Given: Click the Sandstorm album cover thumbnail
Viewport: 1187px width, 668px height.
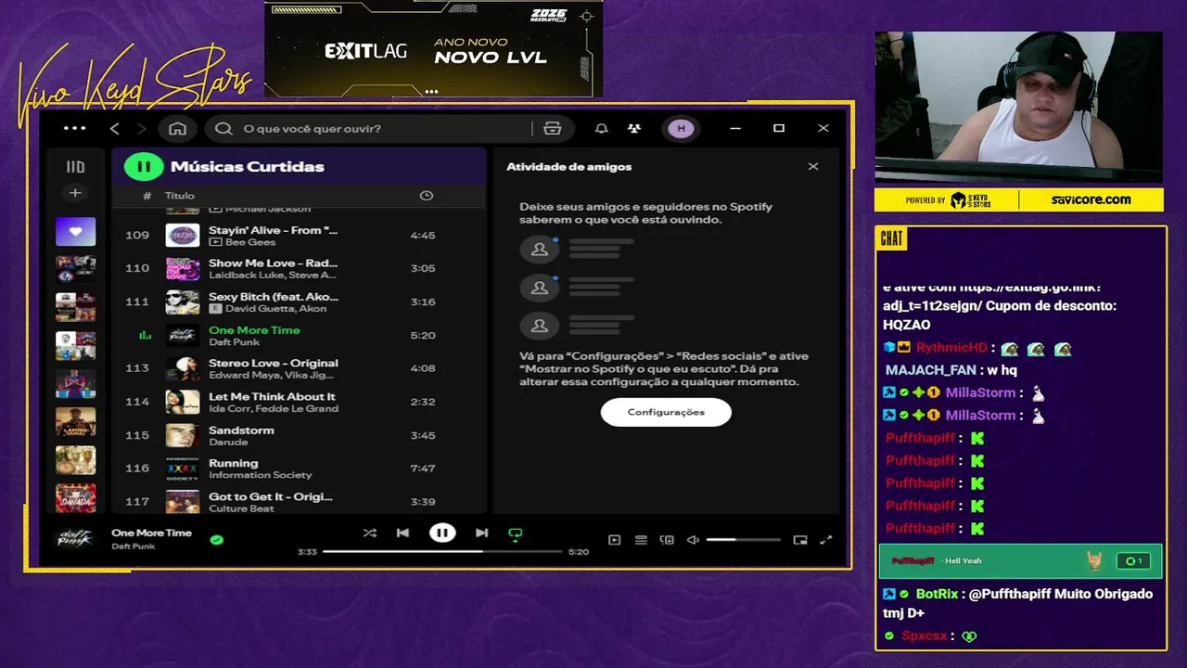Looking at the screenshot, I should point(183,435).
